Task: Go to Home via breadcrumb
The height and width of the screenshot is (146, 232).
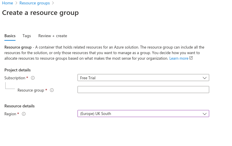Action: click(x=7, y=3)
